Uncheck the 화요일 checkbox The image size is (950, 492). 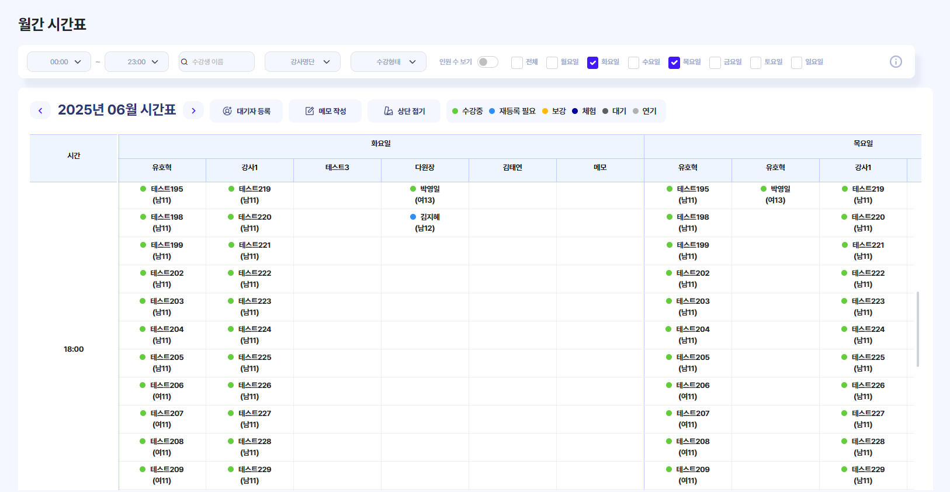click(x=592, y=63)
